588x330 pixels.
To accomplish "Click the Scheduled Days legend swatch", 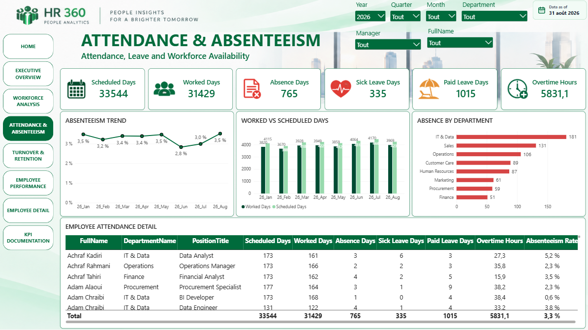I will (274, 207).
